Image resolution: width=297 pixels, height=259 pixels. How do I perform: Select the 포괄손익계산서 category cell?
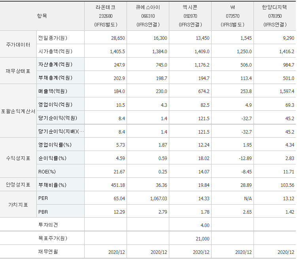coord(18,112)
